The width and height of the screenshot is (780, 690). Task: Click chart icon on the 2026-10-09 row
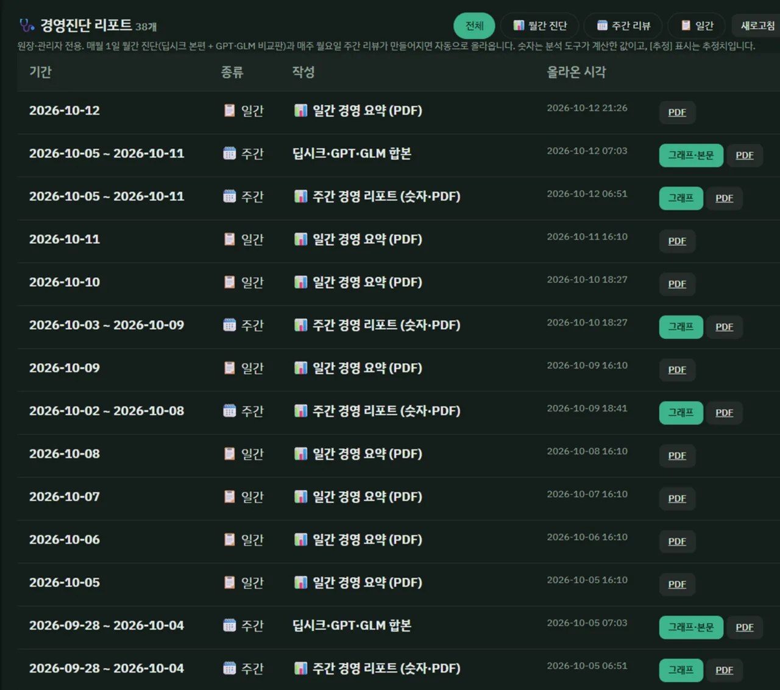coord(300,368)
